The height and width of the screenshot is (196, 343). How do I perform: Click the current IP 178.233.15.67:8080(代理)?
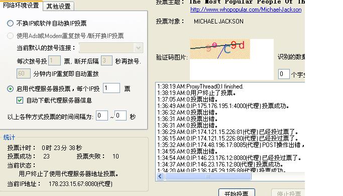[80, 184]
